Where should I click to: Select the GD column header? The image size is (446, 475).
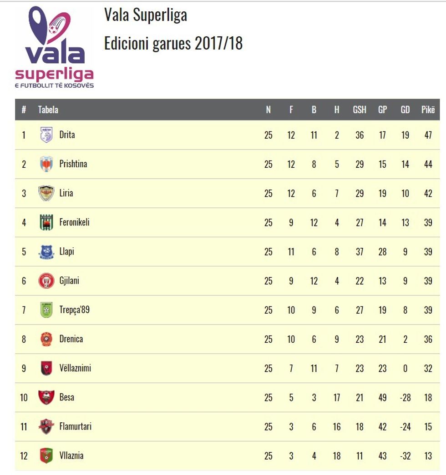[405, 110]
